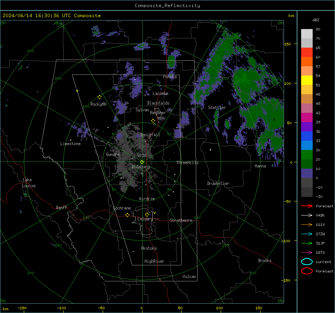This screenshot has height=313, width=335.
Task: Choose the bright green 30-20 dBZ swatch
Action: coord(307,155)
